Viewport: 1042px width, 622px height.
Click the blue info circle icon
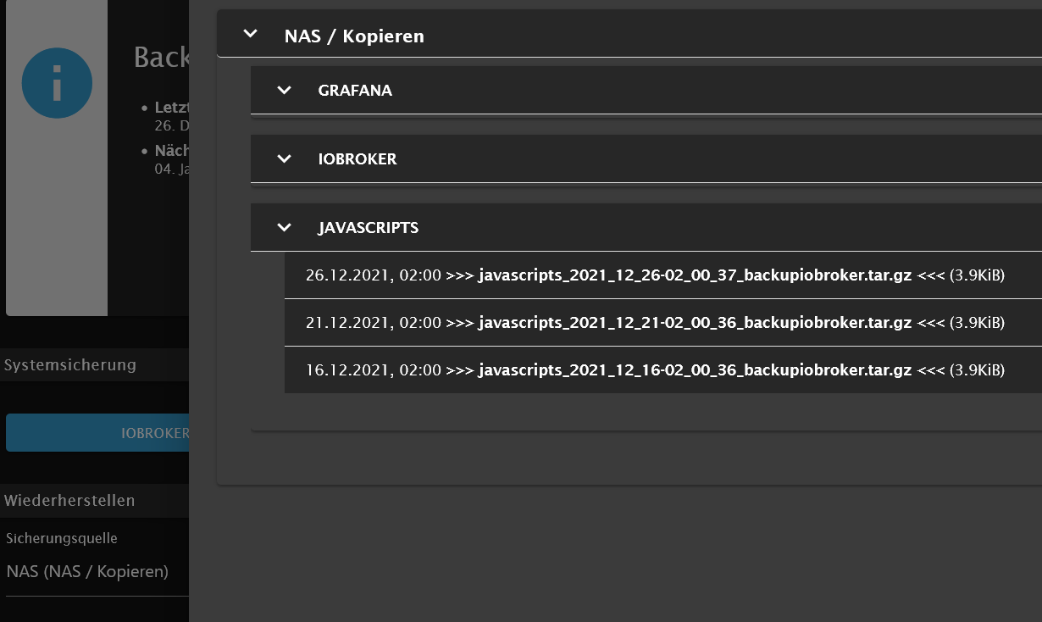click(57, 83)
